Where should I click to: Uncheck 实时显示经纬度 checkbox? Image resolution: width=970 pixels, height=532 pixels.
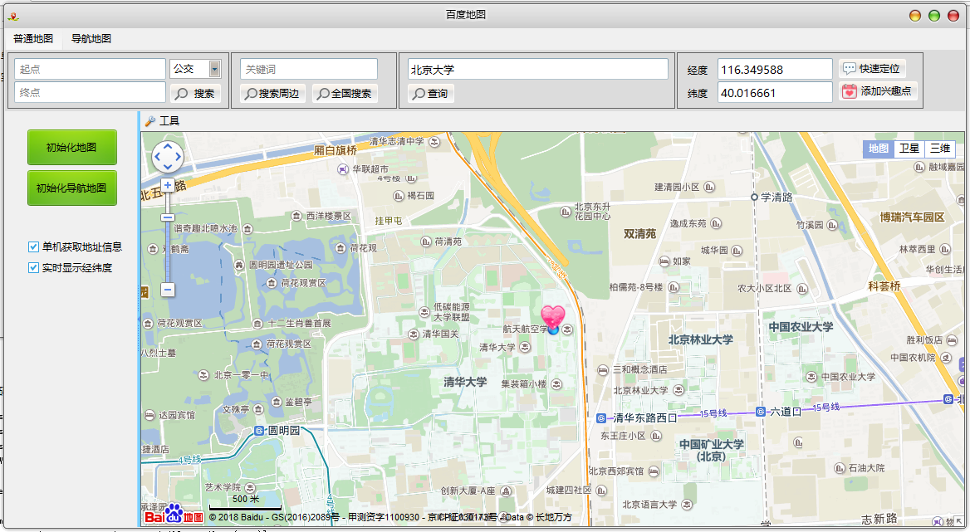(34, 267)
